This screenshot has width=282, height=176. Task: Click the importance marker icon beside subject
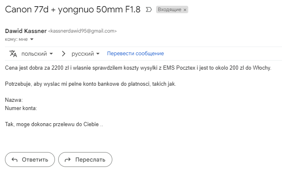[149, 9]
